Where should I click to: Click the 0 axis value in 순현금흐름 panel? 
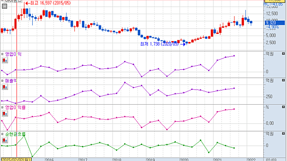coord(267,145)
